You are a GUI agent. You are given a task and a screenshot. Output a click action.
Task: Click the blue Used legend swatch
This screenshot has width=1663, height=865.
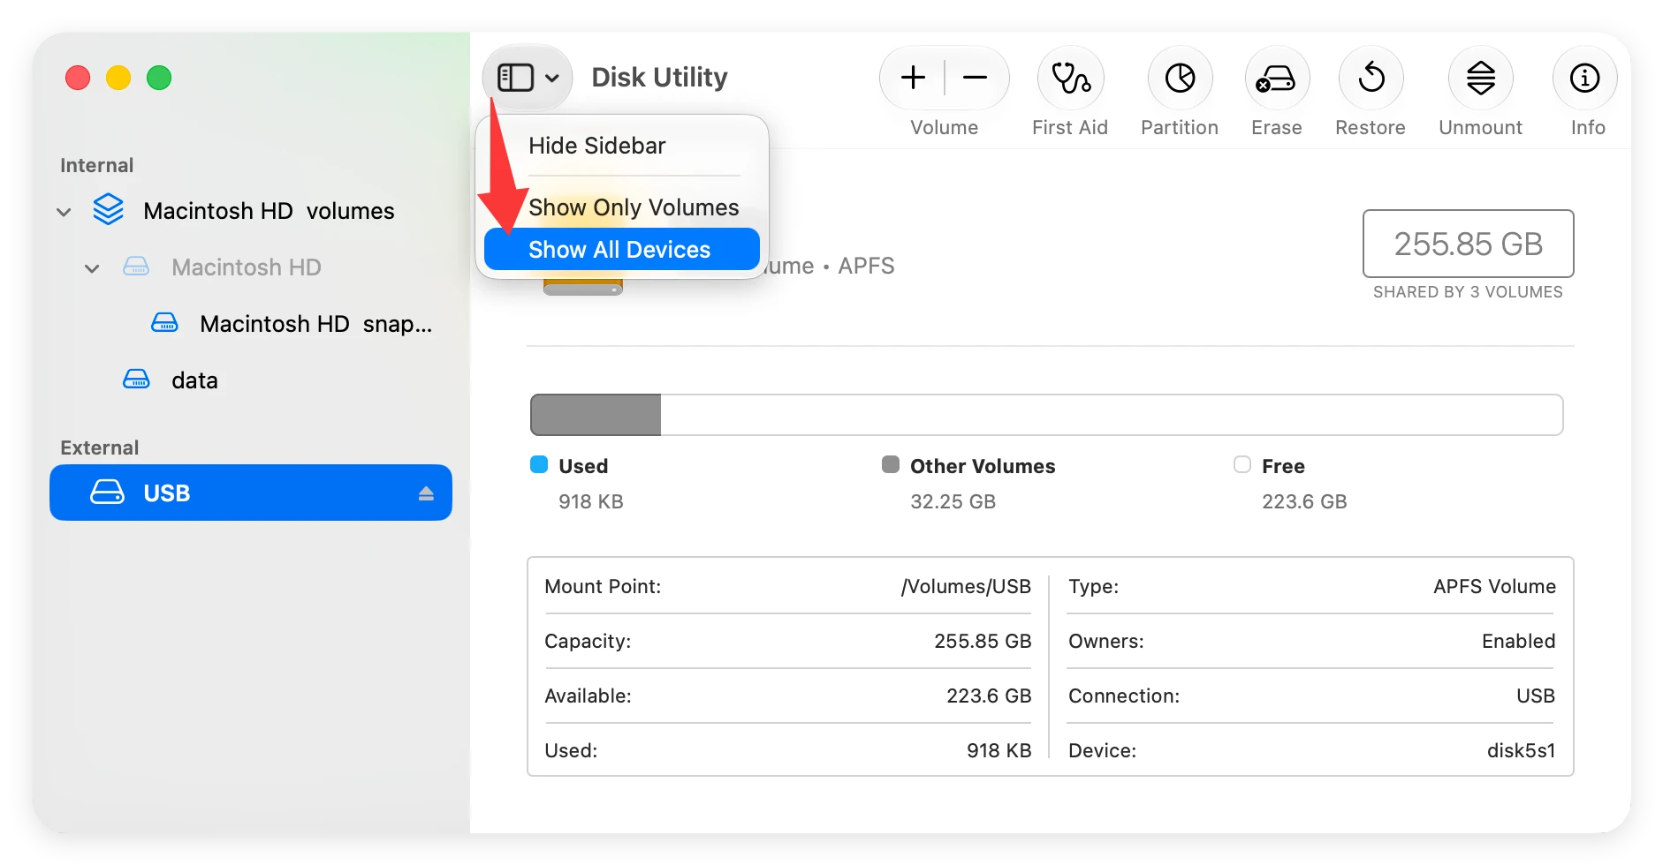(x=539, y=464)
